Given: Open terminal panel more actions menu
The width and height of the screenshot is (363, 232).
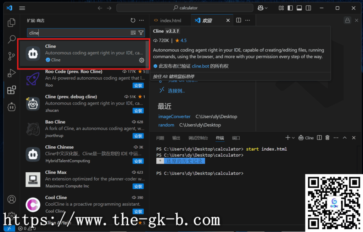Looking at the screenshot, I should point(336,138).
